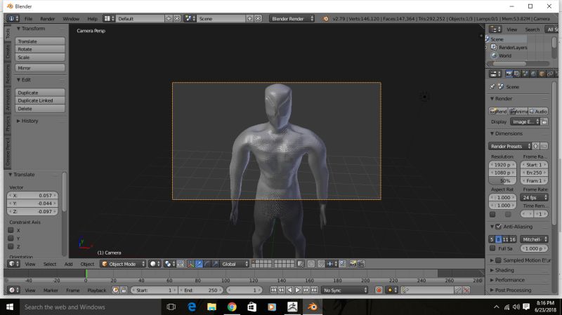The height and width of the screenshot is (315, 562).
Task: Select the translate manipulator arrow icon
Action: click(199, 264)
